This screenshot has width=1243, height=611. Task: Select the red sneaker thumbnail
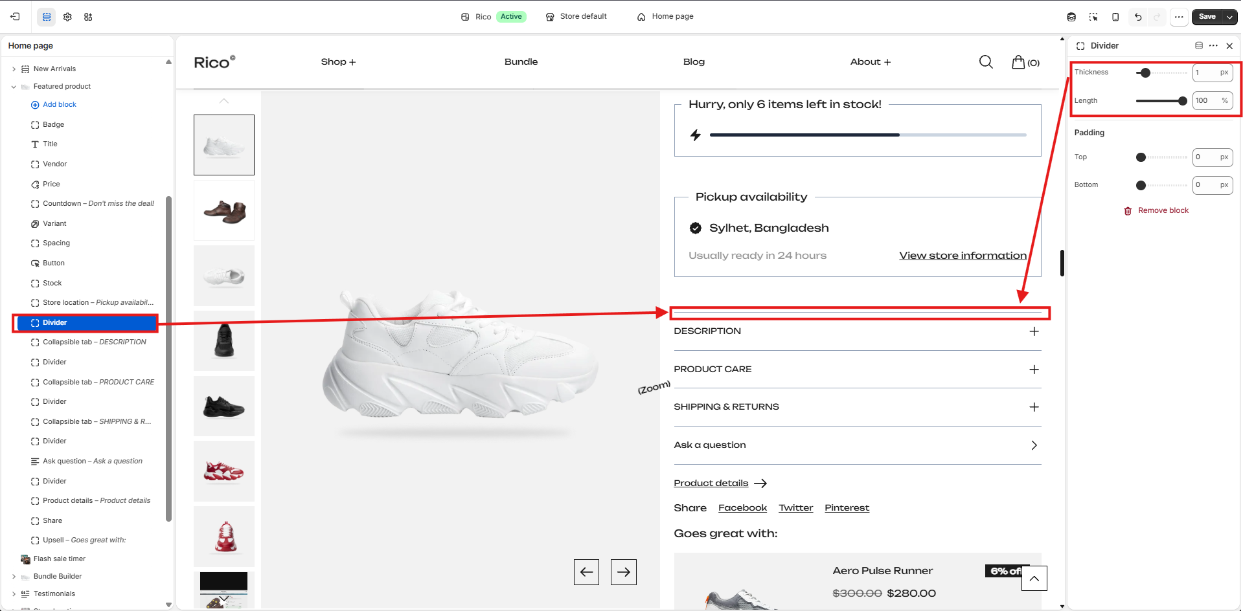coord(224,471)
